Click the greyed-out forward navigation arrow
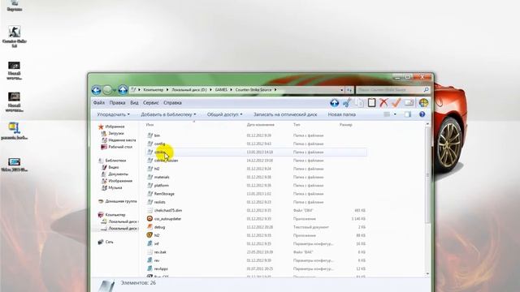This screenshot has height=292, width=520. coord(107,90)
